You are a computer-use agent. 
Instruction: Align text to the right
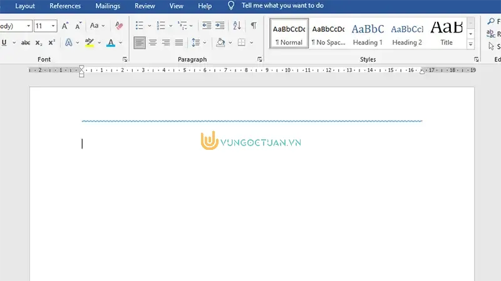pyautogui.click(x=165, y=42)
